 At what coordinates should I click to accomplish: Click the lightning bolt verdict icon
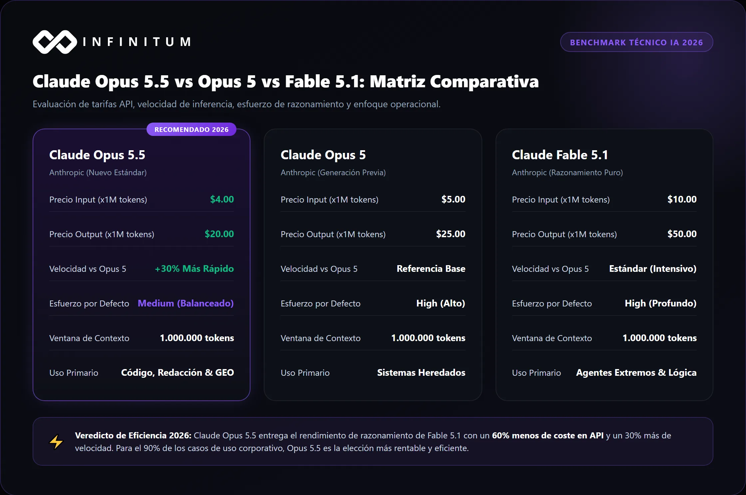(x=56, y=442)
